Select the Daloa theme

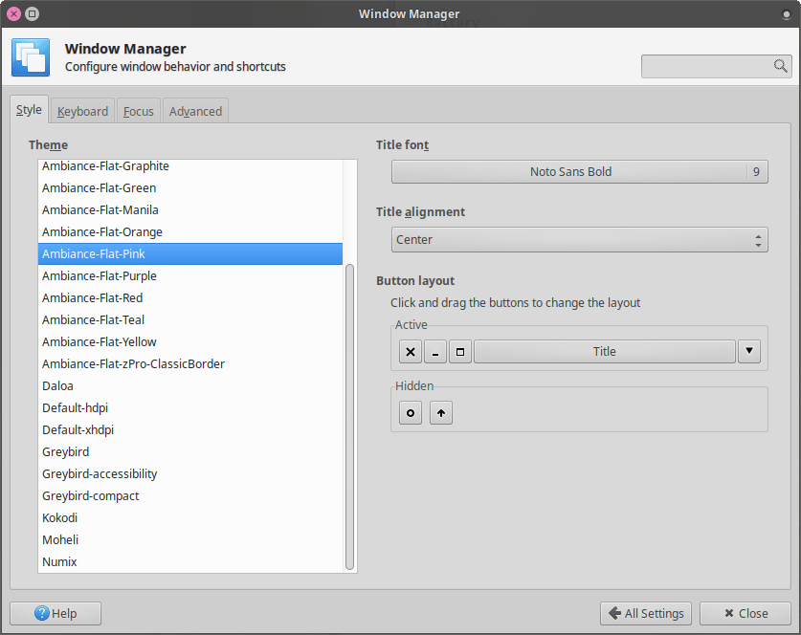tap(190, 385)
